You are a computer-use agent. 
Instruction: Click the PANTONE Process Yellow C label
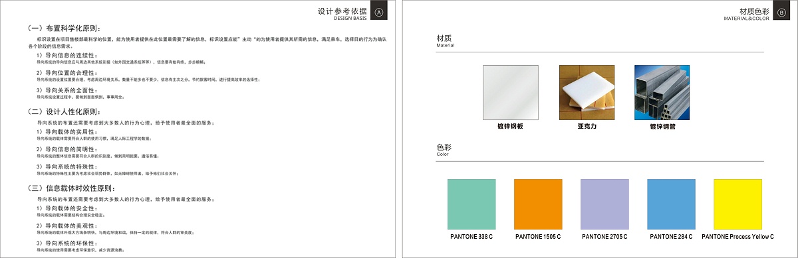[x=738, y=236]
